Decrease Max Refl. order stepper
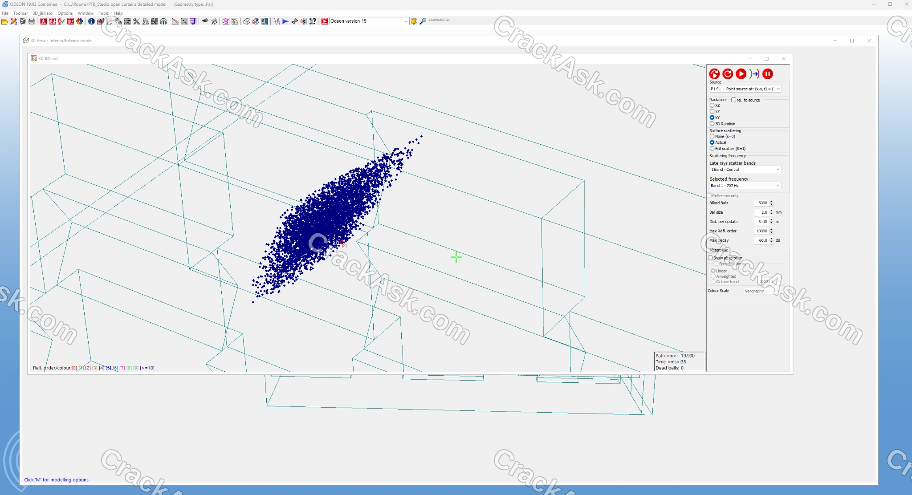Image resolution: width=912 pixels, height=495 pixels. [x=772, y=233]
